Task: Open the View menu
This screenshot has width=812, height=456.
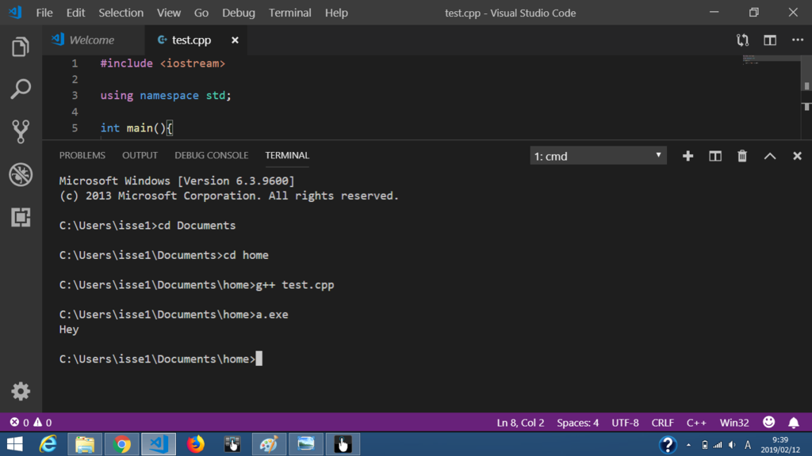Action: pyautogui.click(x=169, y=13)
